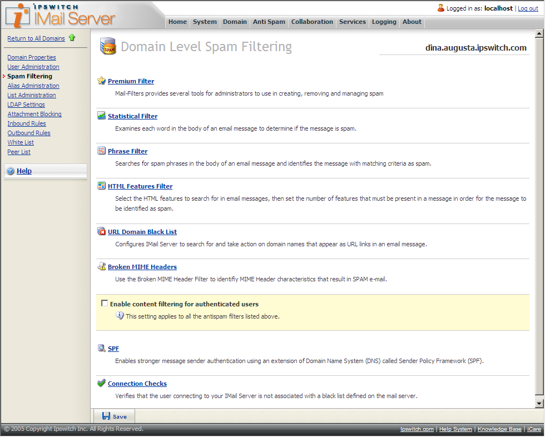The width and height of the screenshot is (545, 437).
Task: Open Connection Checks via its green checkmark icon
Action: pos(102,383)
